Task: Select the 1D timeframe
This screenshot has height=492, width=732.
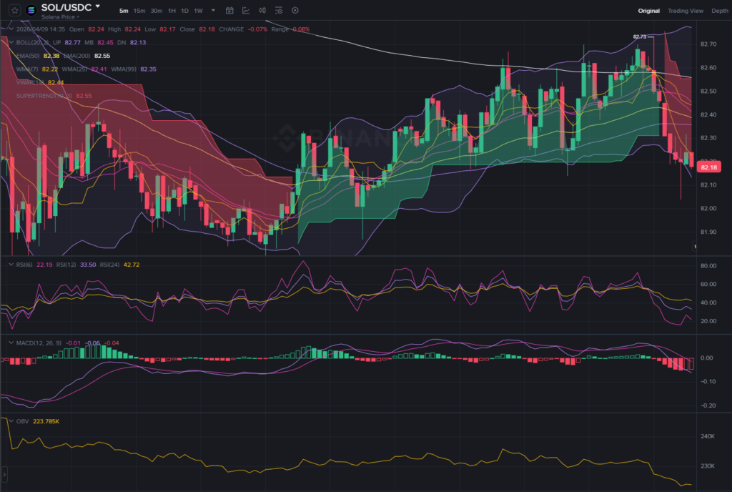Action: 184,11
